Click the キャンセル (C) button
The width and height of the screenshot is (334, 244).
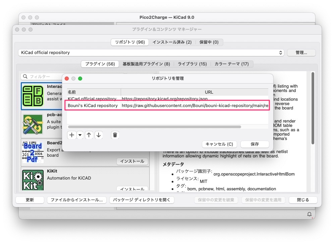tap(219, 144)
